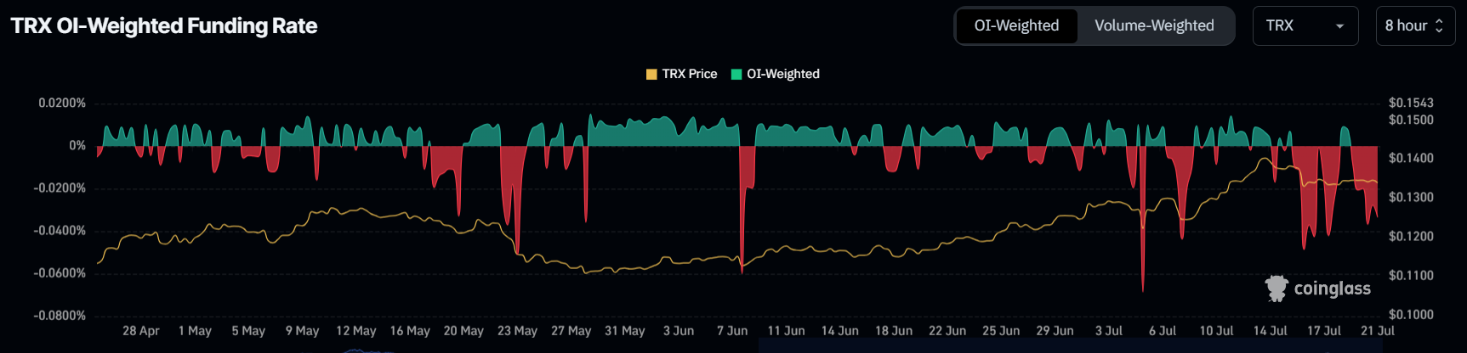1467x353 pixels.
Task: Click the 12 May date axis label
Action: [x=355, y=331]
